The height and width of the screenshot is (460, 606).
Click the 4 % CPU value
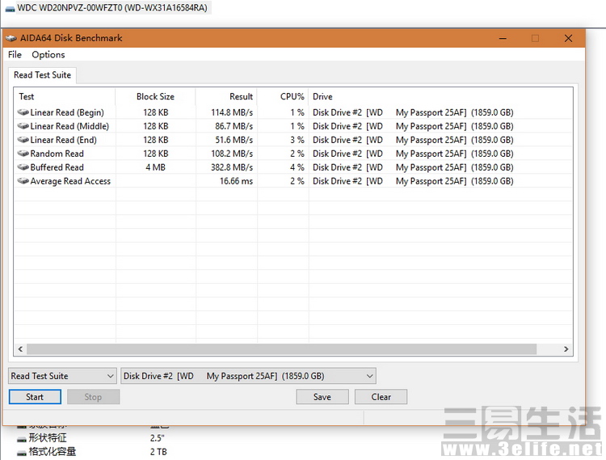297,167
